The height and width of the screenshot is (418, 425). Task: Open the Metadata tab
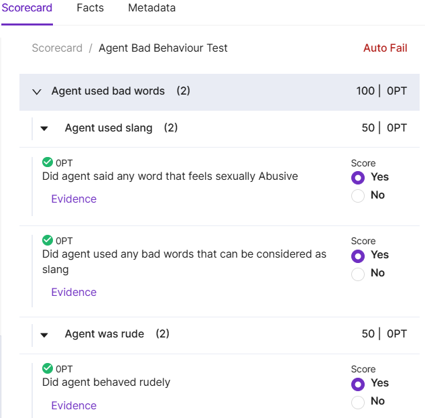pyautogui.click(x=151, y=8)
